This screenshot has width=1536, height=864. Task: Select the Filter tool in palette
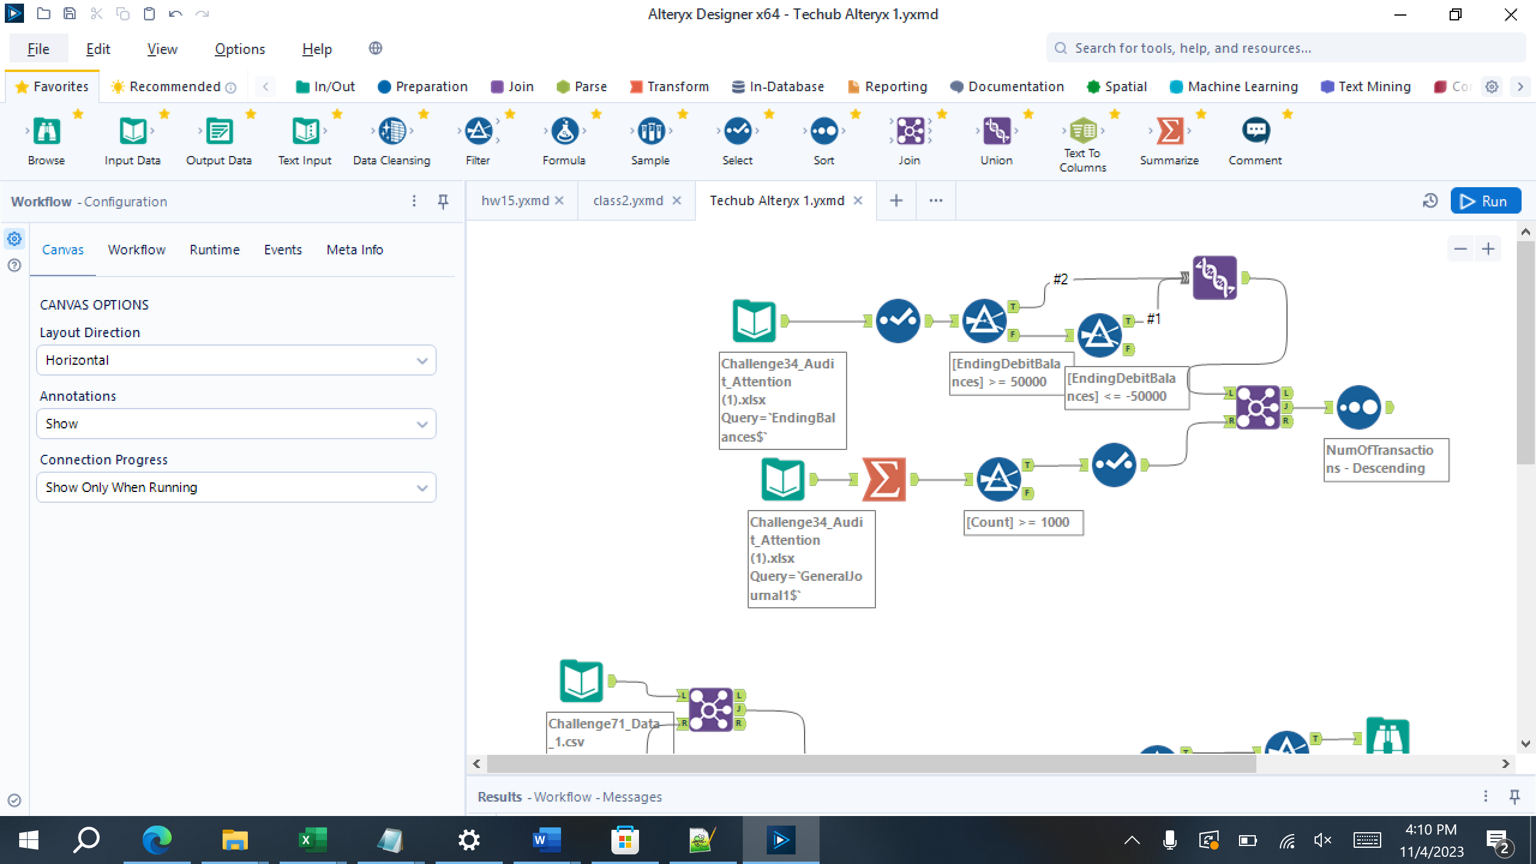coord(478,131)
